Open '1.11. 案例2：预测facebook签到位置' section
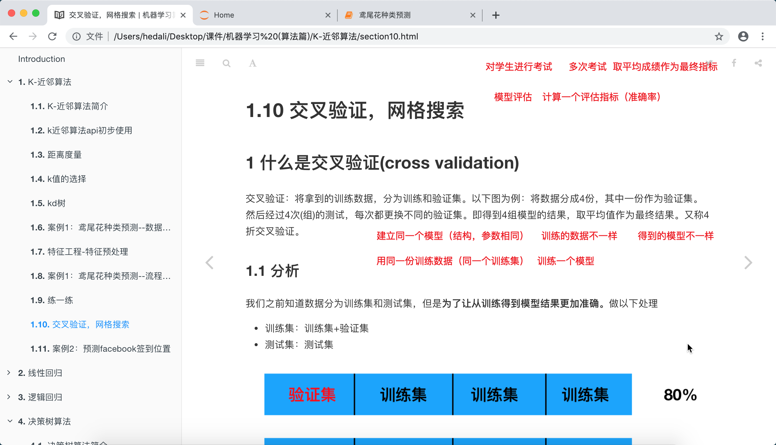Image resolution: width=776 pixels, height=445 pixels. (x=100, y=348)
